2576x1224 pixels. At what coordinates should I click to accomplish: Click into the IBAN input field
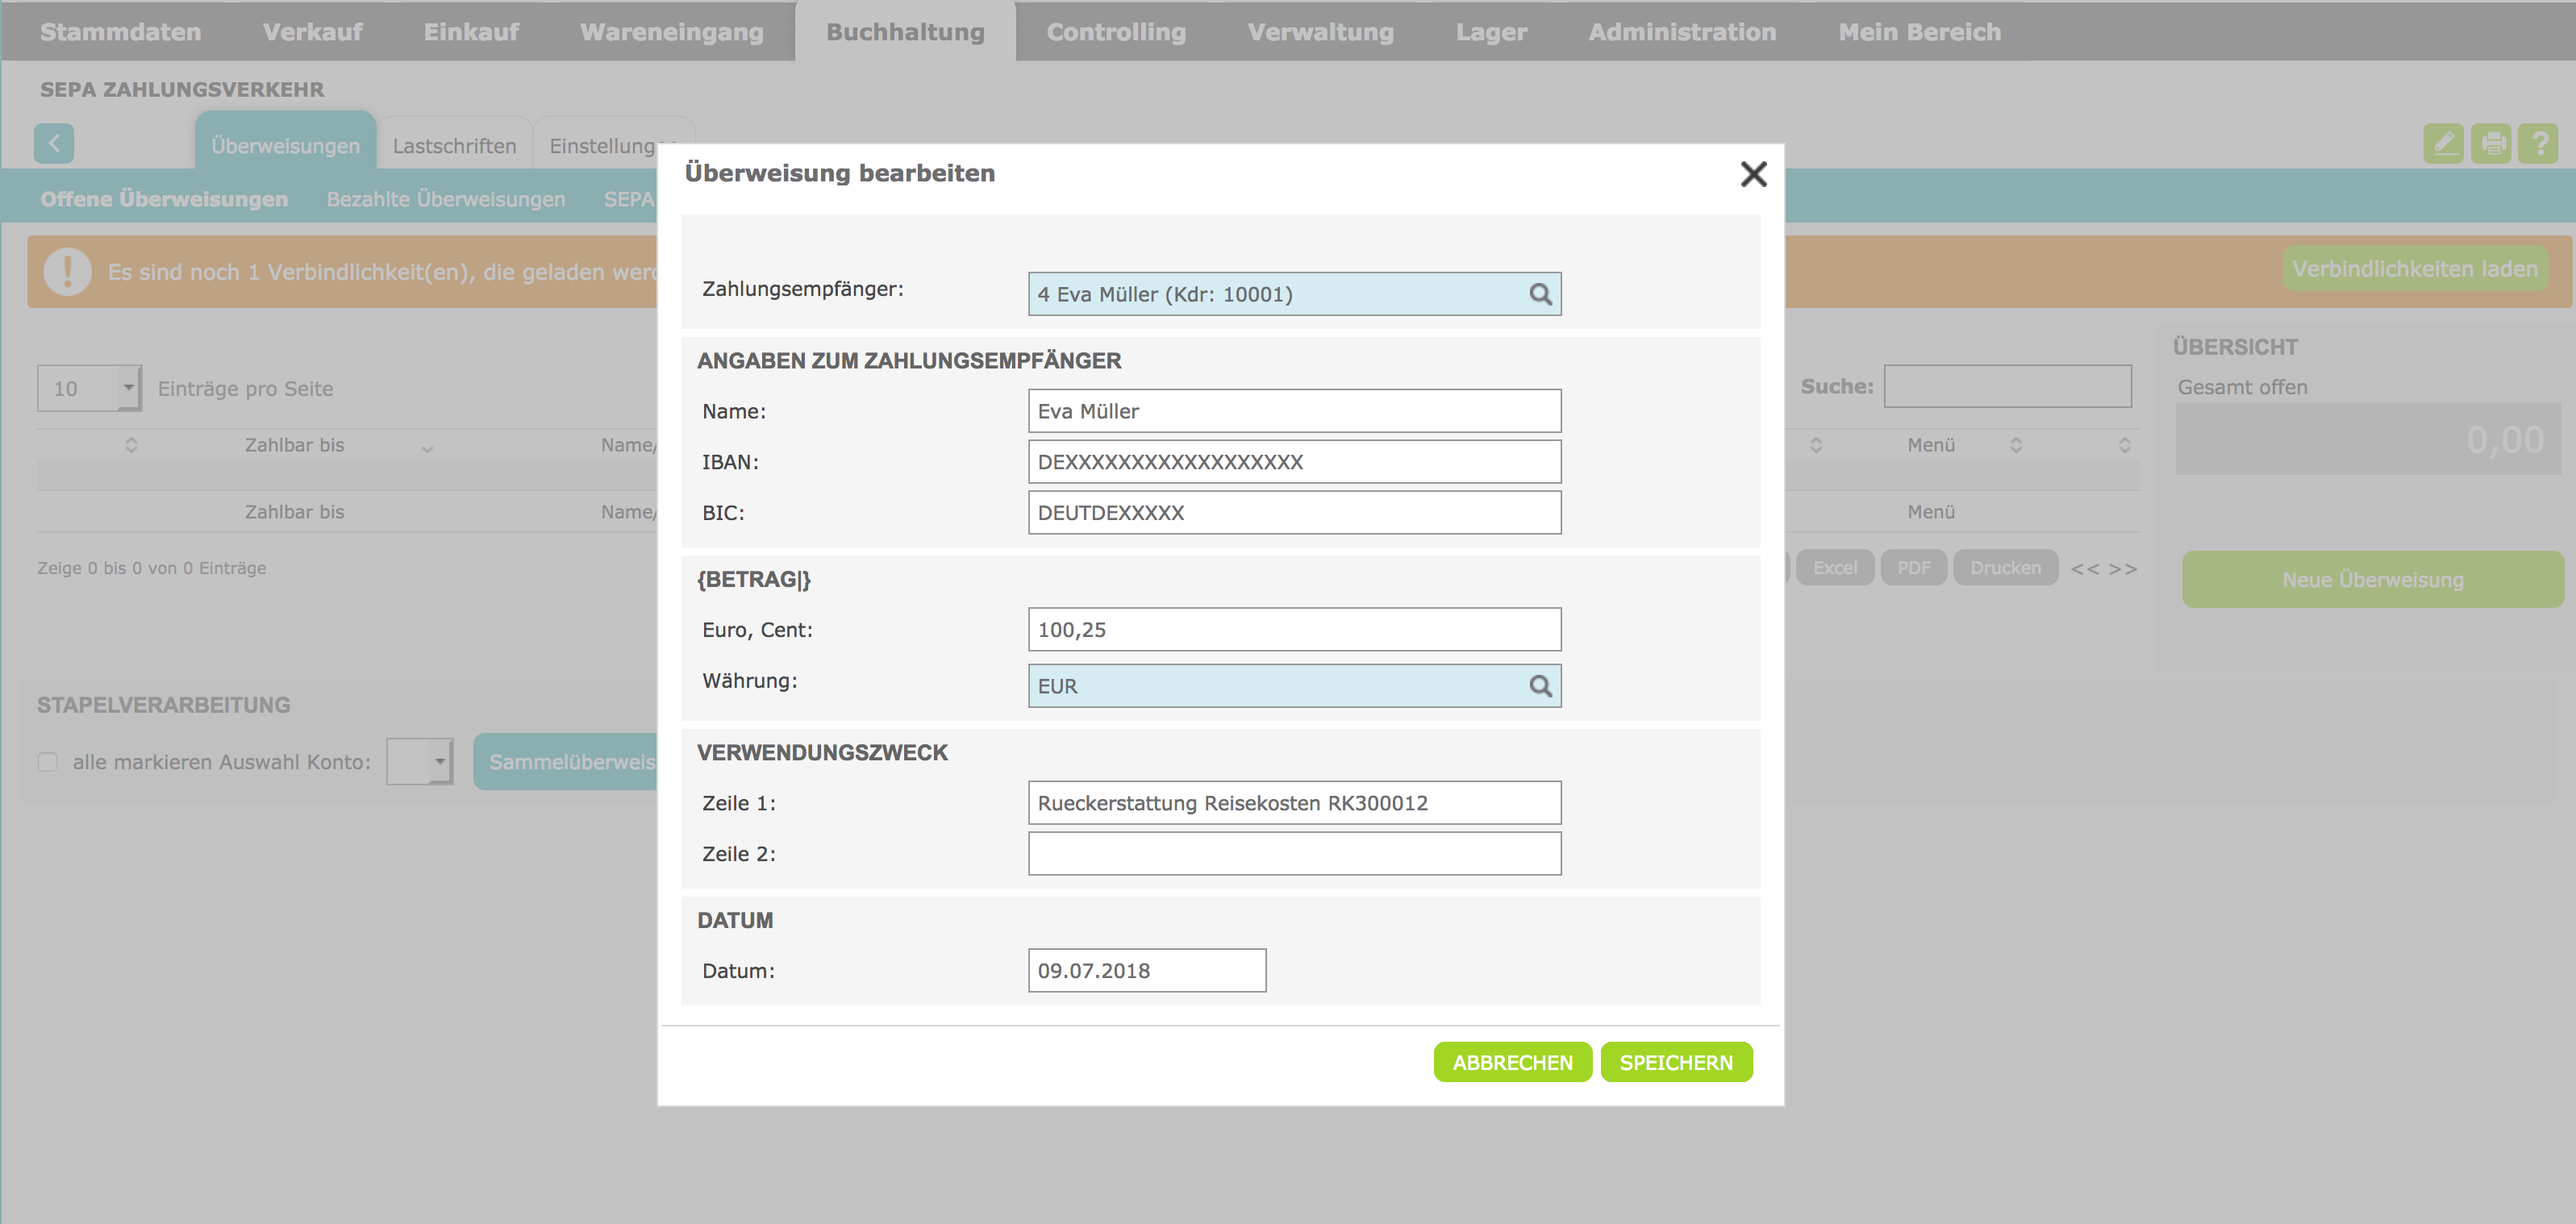coord(1294,462)
